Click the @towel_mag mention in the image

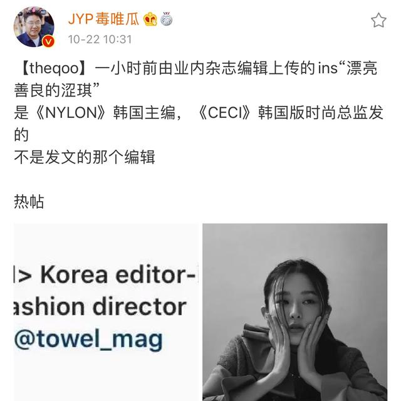(x=88, y=340)
